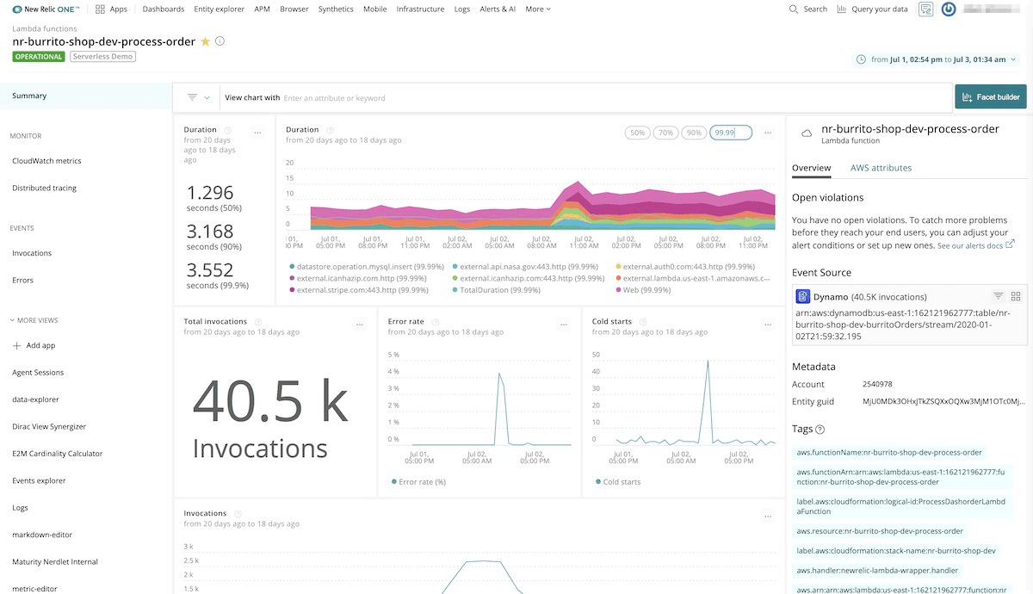Go to Entity explorer
The height and width of the screenshot is (594, 1033).
[x=220, y=9]
